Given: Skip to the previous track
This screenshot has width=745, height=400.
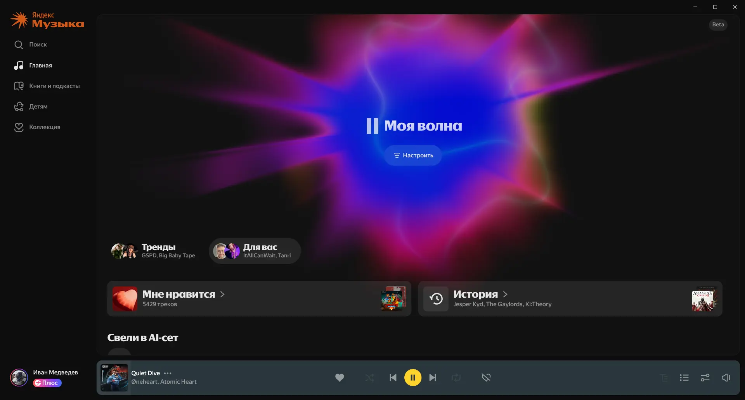Looking at the screenshot, I should [x=393, y=378].
